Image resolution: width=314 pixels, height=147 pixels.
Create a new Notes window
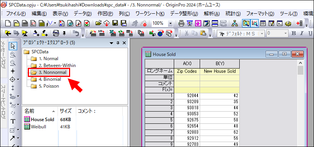pos(70,23)
